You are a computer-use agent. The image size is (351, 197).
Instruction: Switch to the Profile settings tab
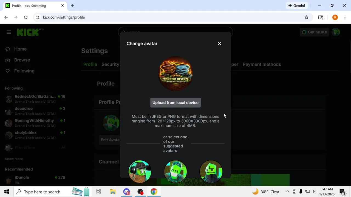tap(90, 64)
